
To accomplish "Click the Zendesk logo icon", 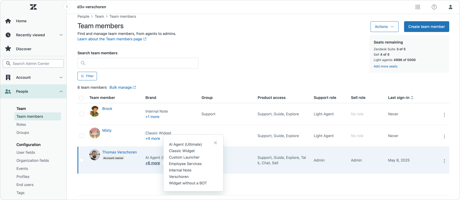I will (x=33, y=7).
